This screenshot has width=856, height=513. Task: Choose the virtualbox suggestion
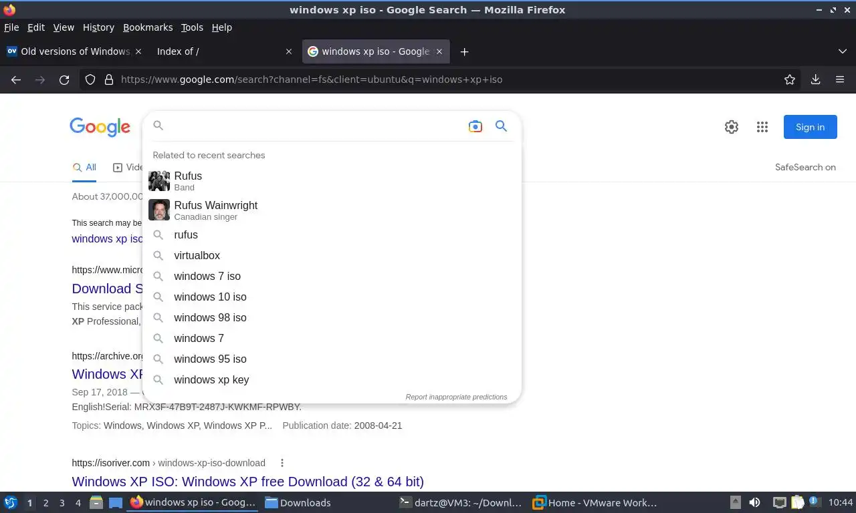(332, 255)
